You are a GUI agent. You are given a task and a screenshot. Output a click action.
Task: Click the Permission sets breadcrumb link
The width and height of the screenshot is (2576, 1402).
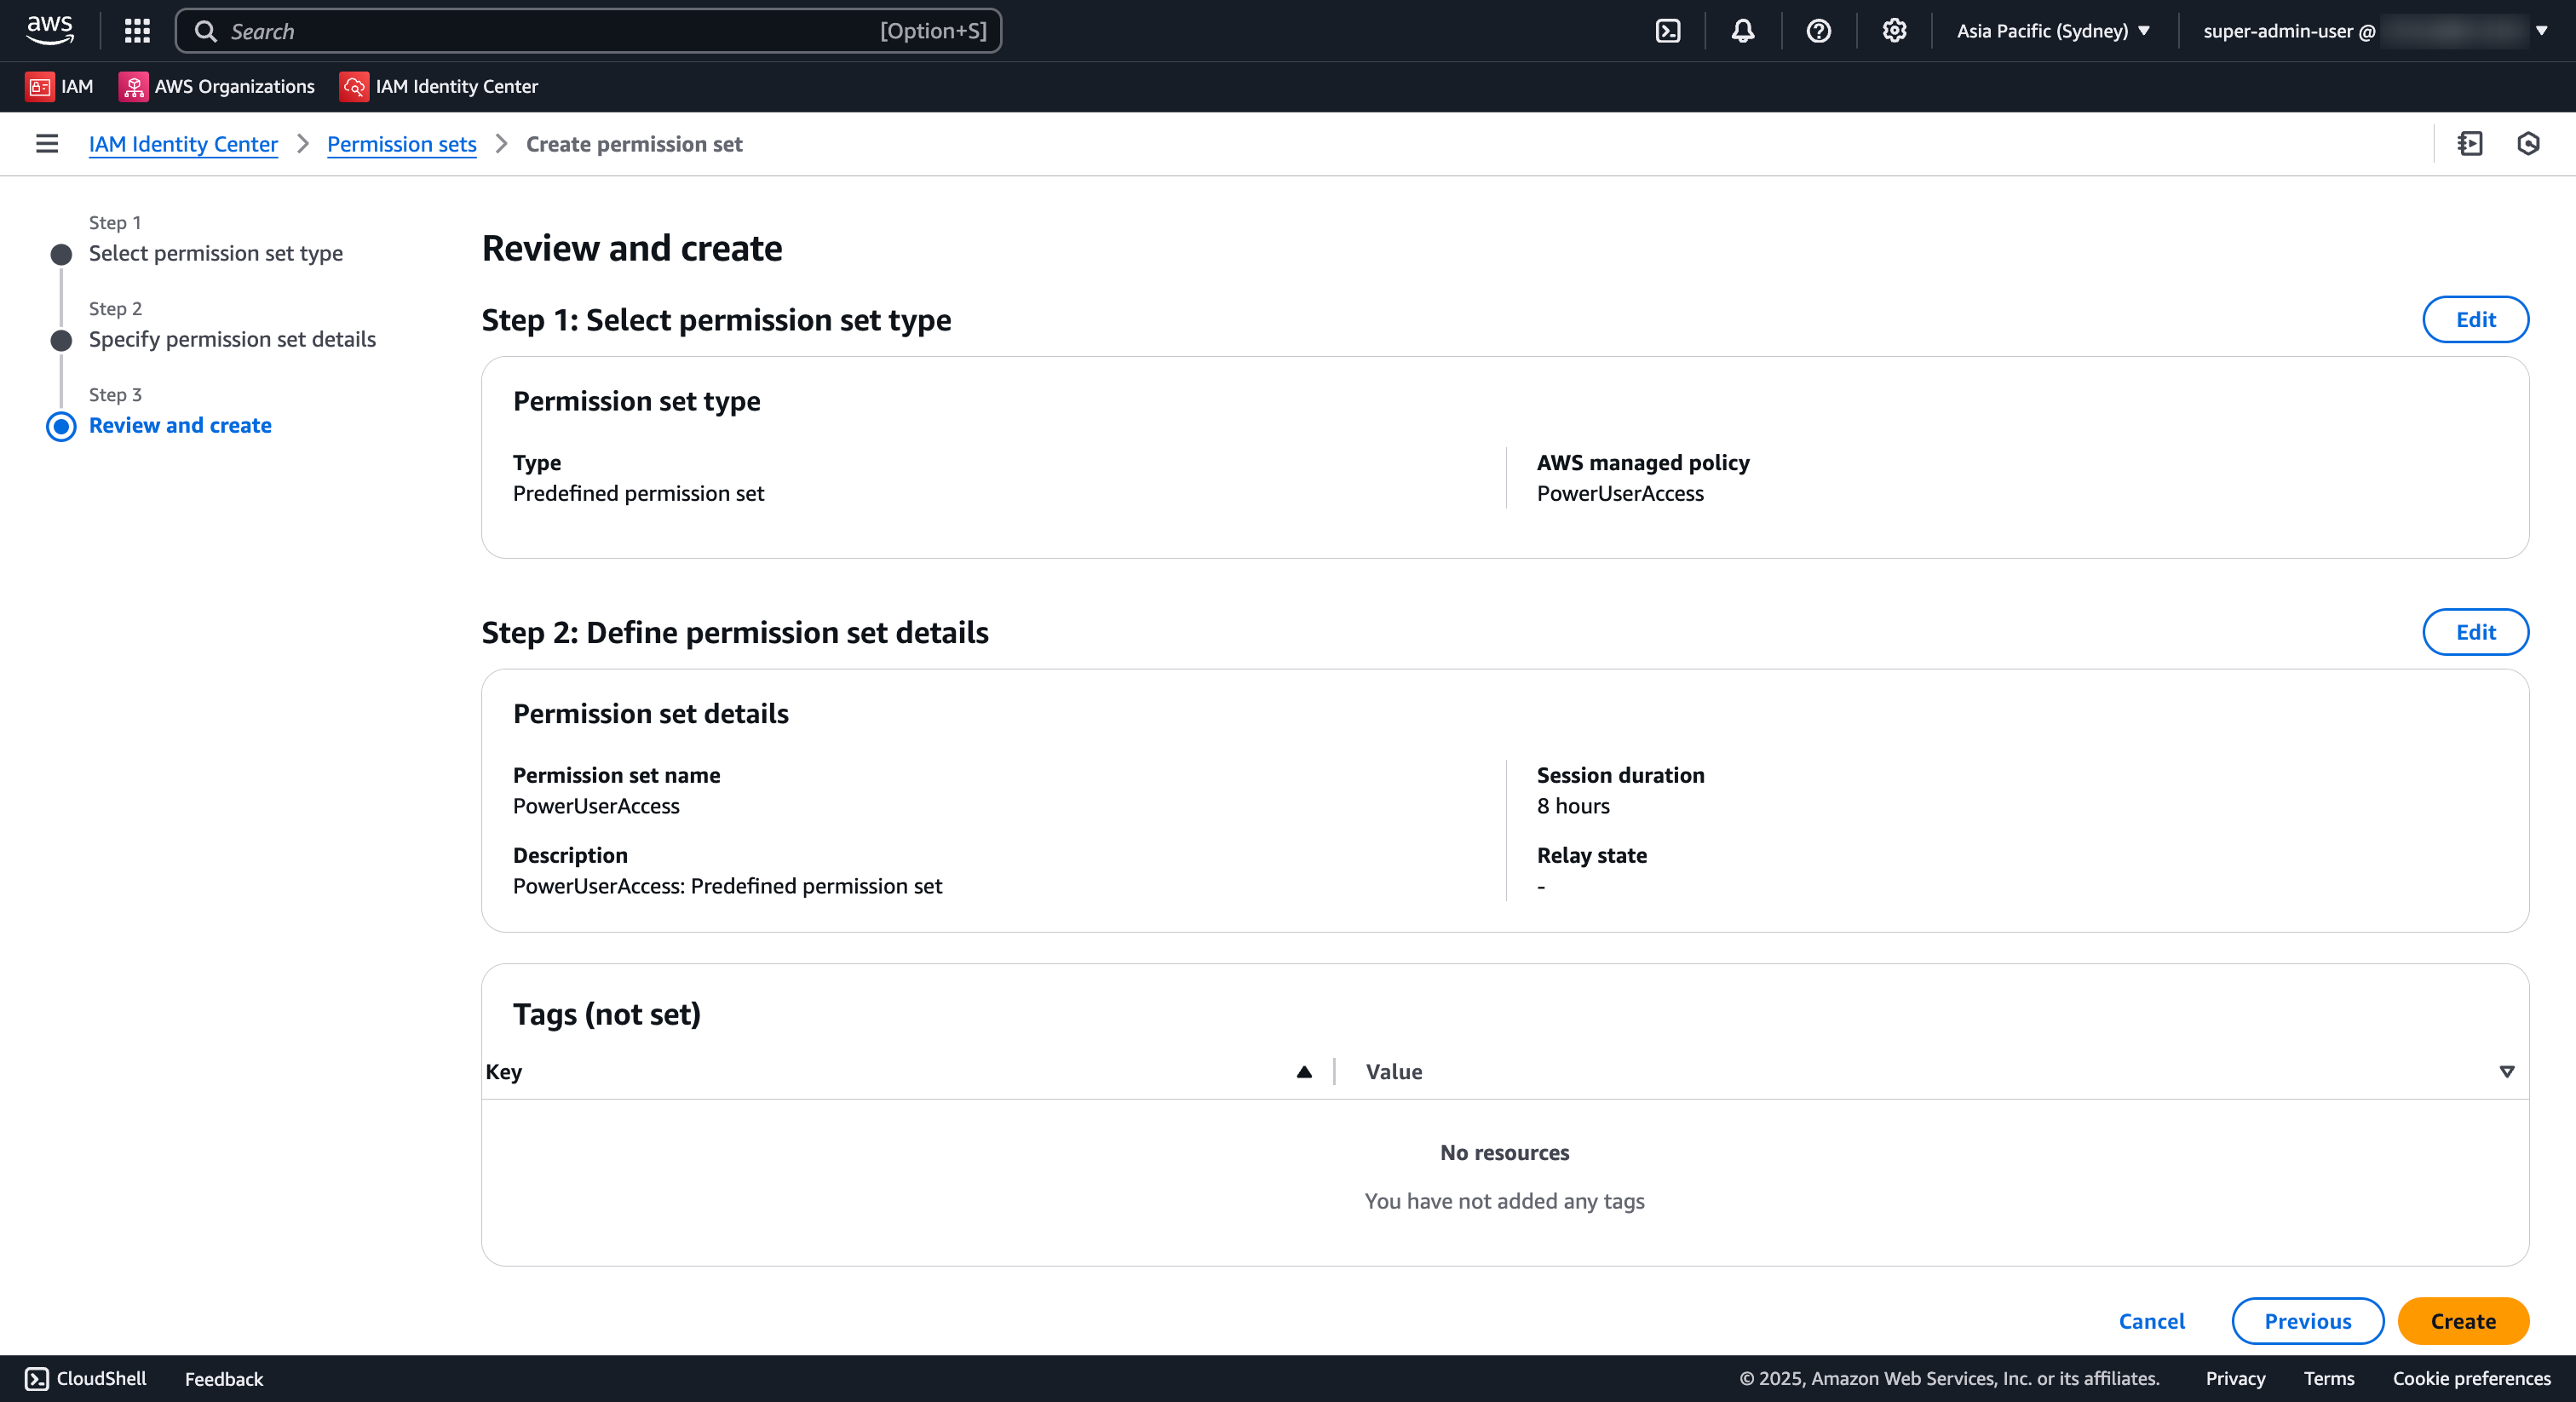coord(401,144)
